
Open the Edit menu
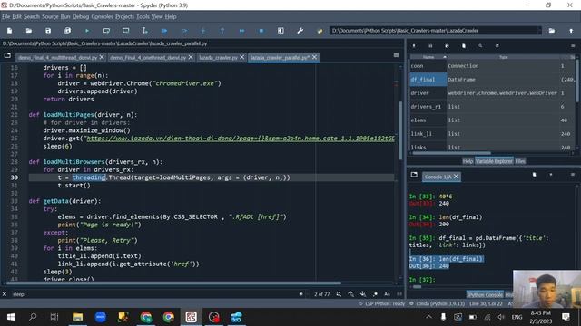point(16,16)
